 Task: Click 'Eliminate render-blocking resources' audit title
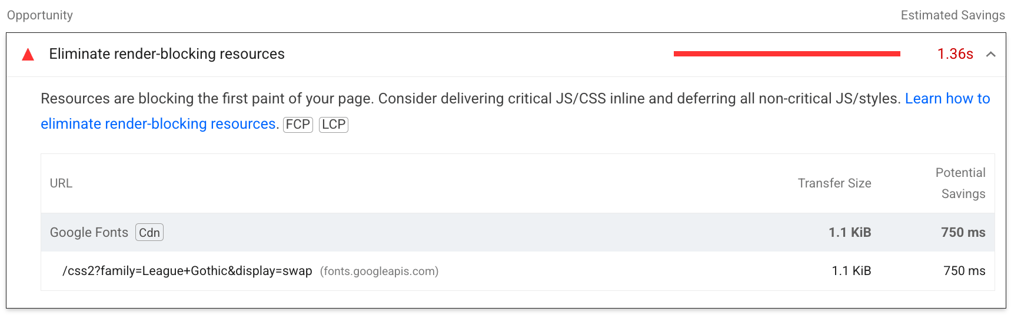coord(167,54)
